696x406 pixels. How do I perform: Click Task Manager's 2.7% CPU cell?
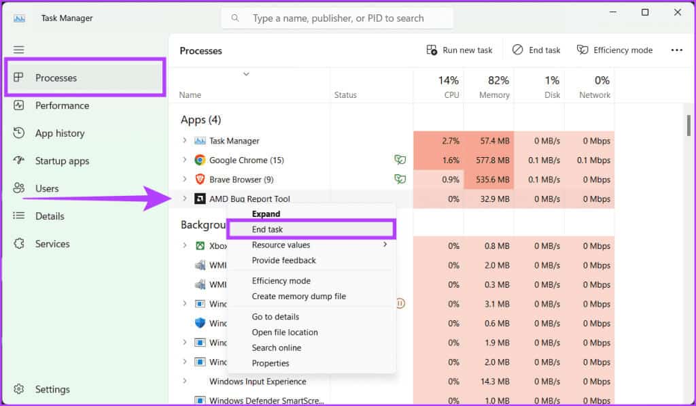(x=438, y=141)
